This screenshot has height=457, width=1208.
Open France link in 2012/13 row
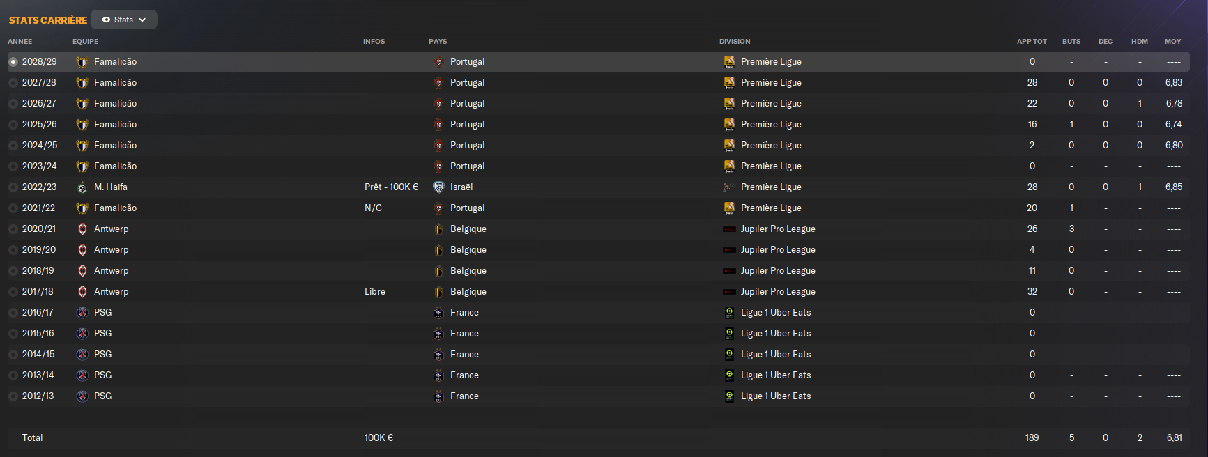[464, 396]
